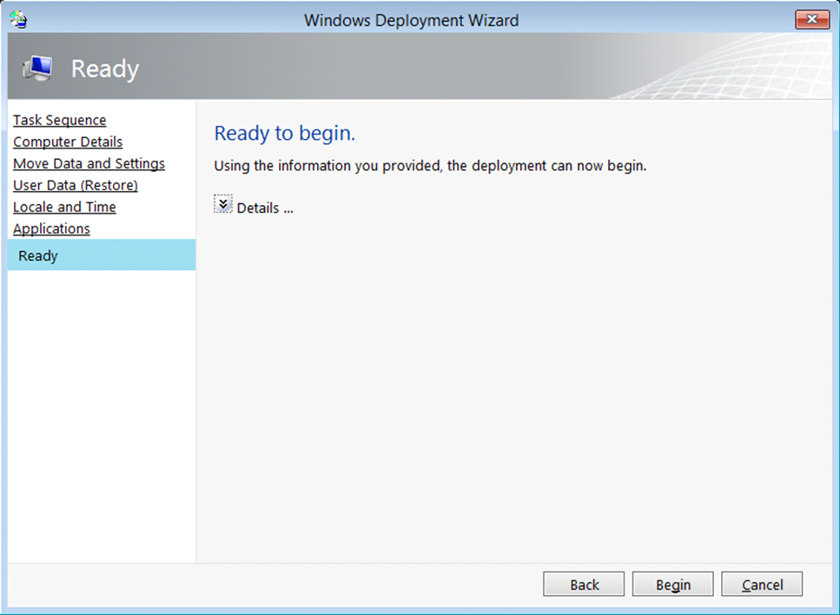Image resolution: width=840 pixels, height=615 pixels.
Task: Click the computer icon beside Ready heading
Action: coord(37,68)
